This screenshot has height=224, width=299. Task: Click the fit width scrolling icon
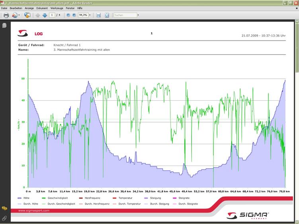click(x=98, y=15)
